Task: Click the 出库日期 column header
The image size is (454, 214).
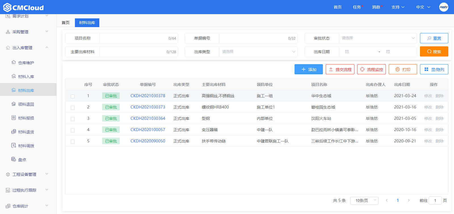Action: (x=402, y=85)
